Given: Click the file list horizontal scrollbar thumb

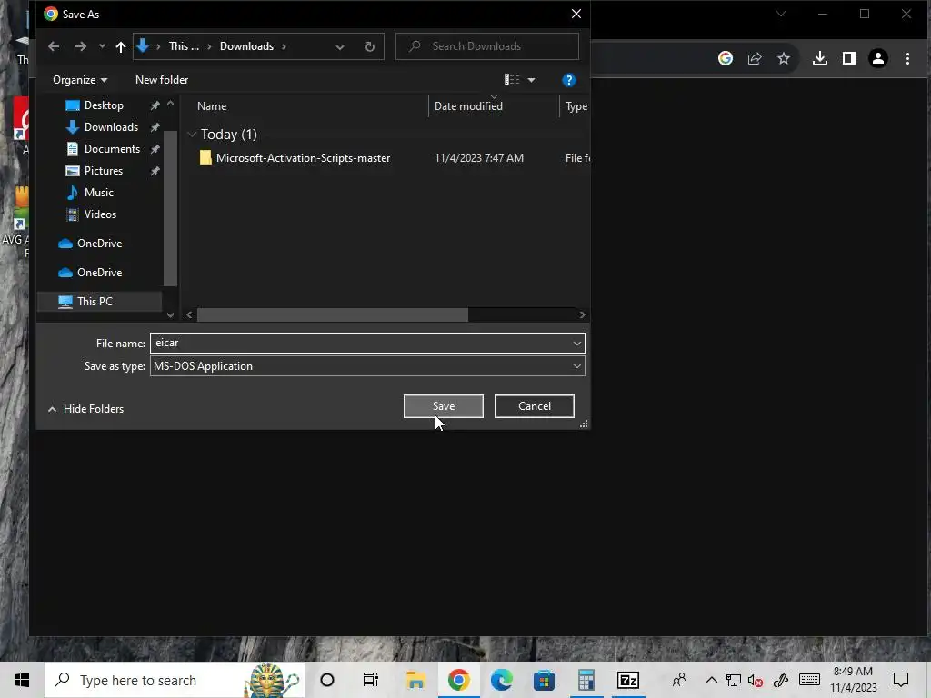Looking at the screenshot, I should pos(333,315).
